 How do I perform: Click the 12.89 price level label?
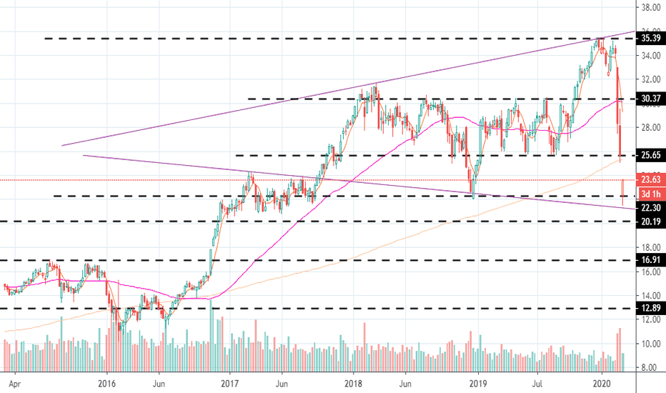[x=651, y=309]
